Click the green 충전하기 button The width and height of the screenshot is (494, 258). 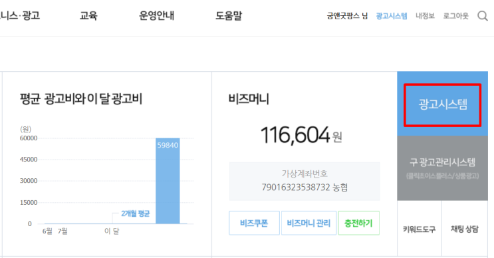pos(358,223)
